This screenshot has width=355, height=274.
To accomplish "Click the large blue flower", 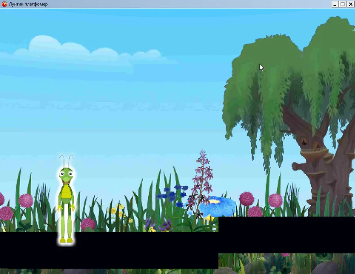I will (217, 206).
